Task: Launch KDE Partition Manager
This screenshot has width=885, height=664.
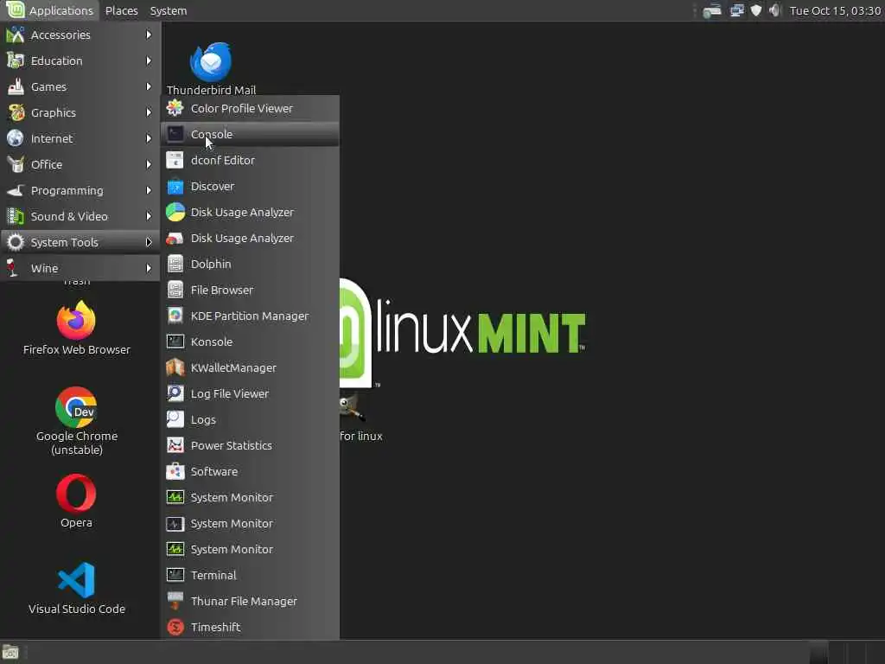Action: [250, 316]
